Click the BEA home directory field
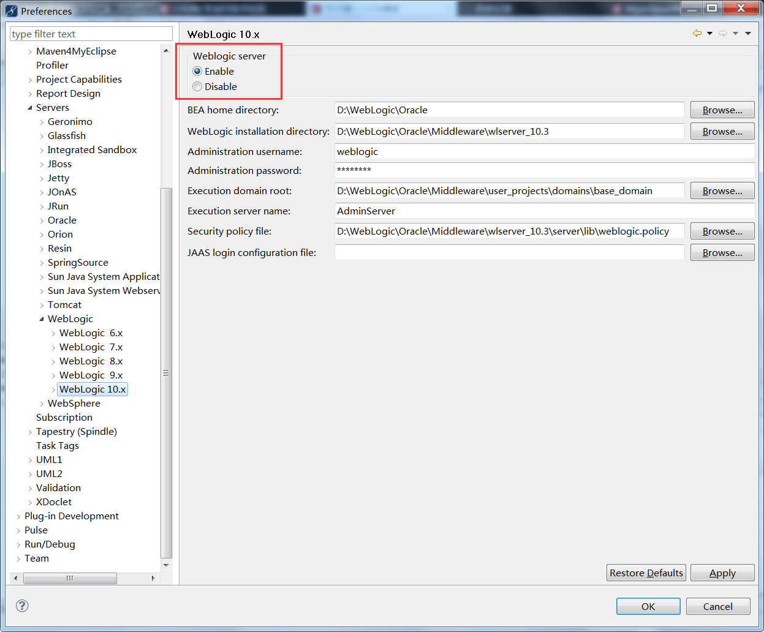The width and height of the screenshot is (764, 632). (510, 110)
